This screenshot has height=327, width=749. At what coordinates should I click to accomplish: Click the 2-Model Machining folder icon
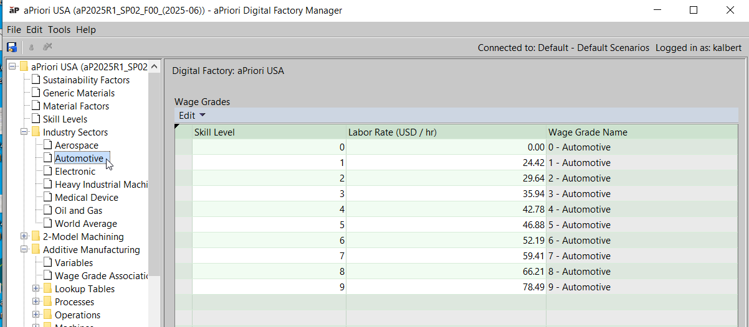(36, 236)
